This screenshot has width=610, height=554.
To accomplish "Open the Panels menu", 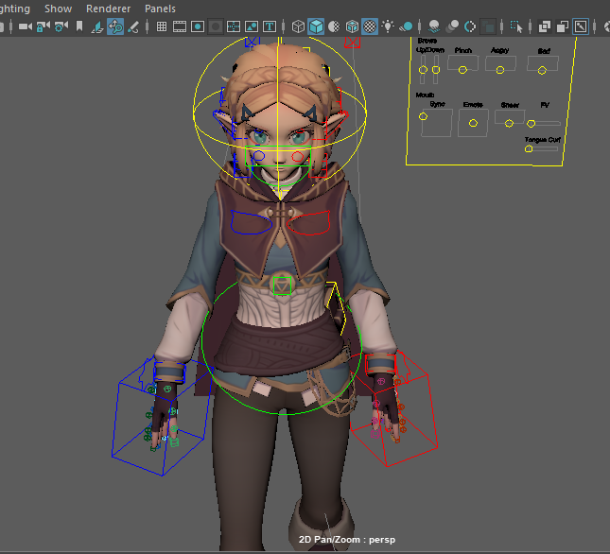I will tap(160, 9).
